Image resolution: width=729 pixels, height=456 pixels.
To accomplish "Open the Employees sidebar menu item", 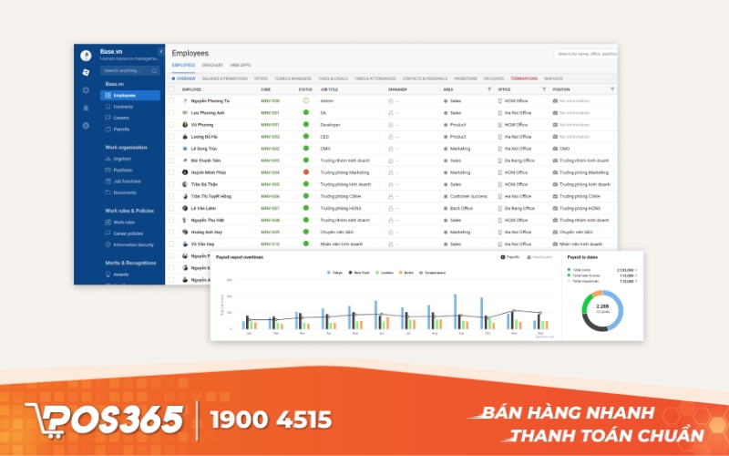I will click(130, 96).
